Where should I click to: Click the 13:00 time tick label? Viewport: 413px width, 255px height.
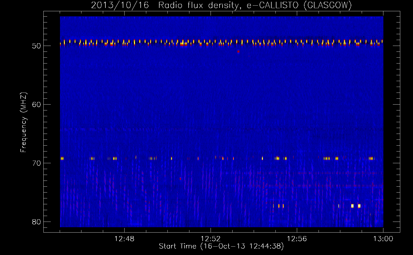(x=383, y=239)
